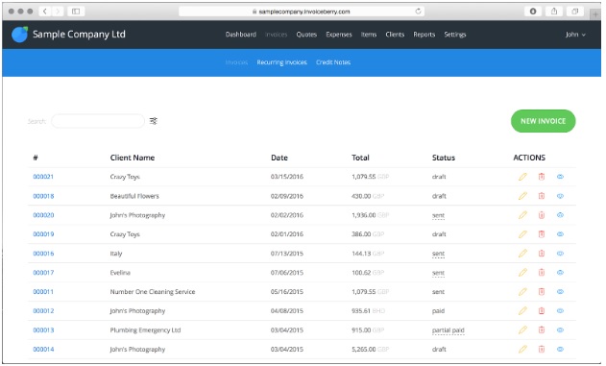This screenshot has height=366, width=606.
Task: Delete invoice 000014 with trash icon
Action: 542,349
